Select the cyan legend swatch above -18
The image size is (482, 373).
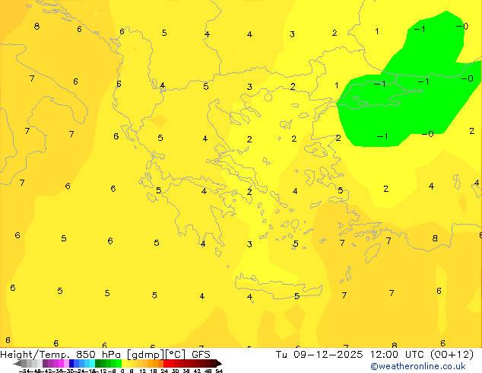tap(92, 363)
